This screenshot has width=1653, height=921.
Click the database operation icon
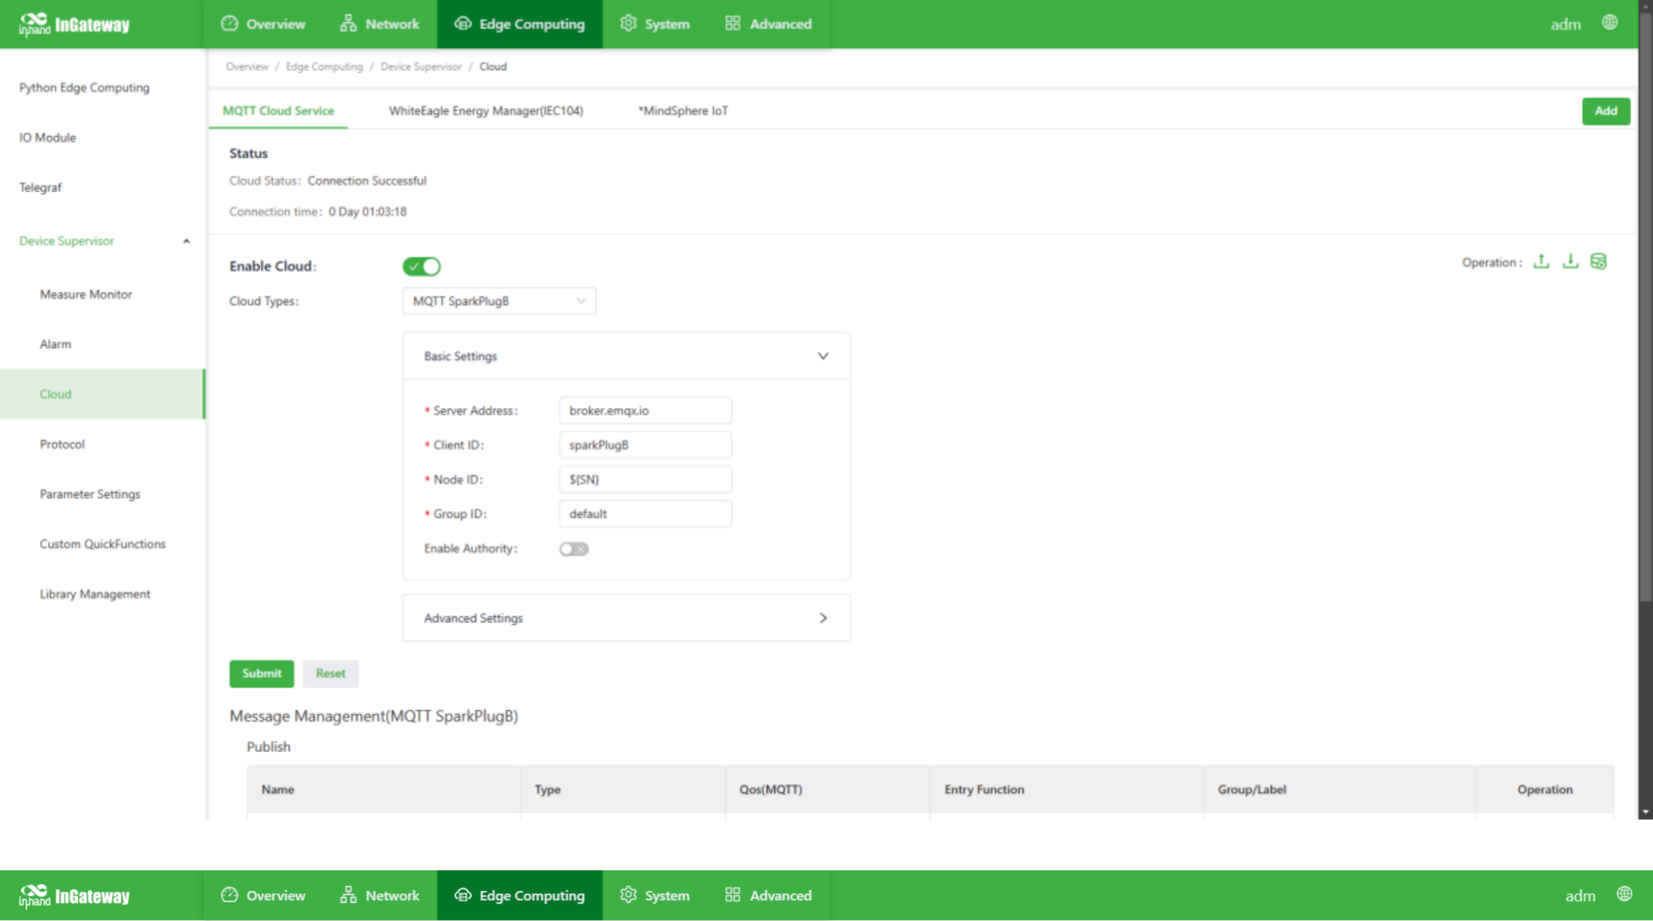[x=1598, y=262]
